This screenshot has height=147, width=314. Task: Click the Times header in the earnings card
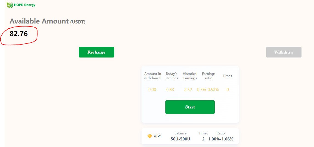[227, 76]
